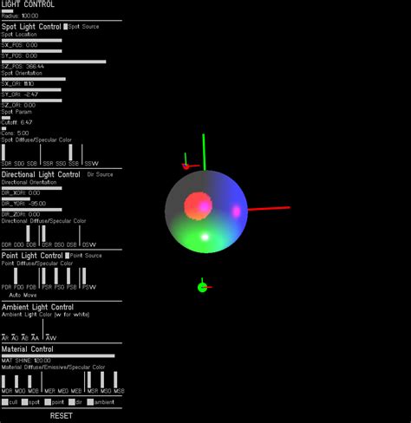Click the SY_ORI slider bar

31,90
